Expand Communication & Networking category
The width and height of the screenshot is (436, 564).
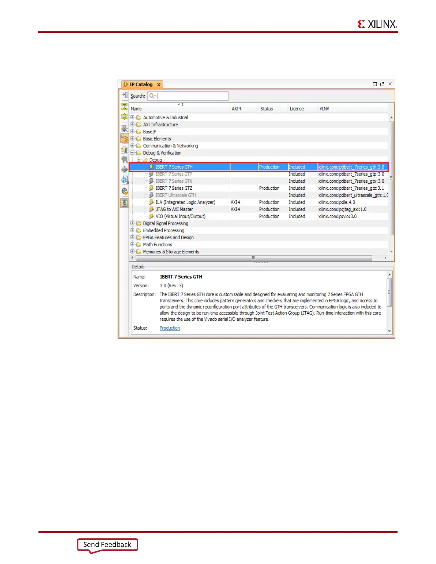coord(133,146)
